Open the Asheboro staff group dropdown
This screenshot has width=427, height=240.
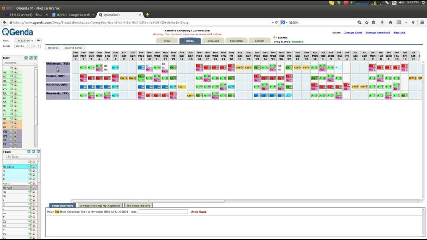coord(20,62)
